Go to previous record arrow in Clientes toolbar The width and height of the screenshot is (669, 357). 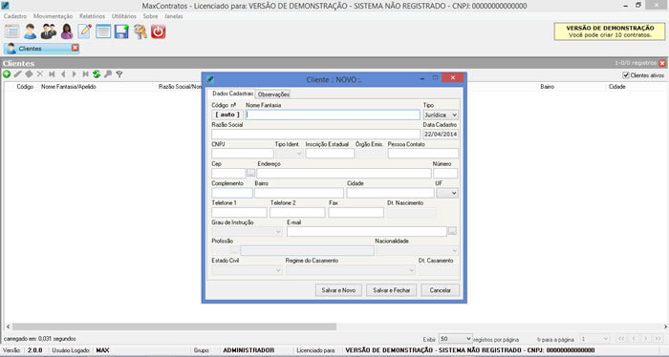click(63, 74)
